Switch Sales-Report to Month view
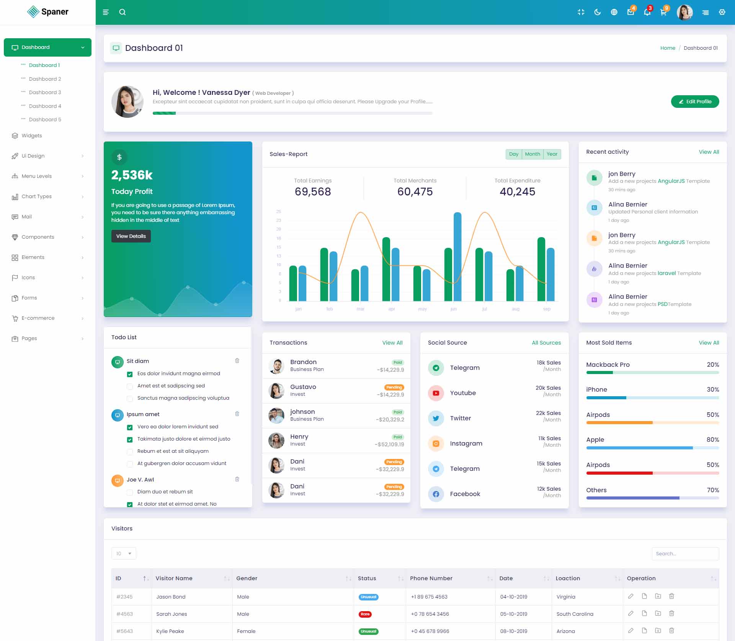Image resolution: width=735 pixels, height=641 pixels. coord(532,154)
